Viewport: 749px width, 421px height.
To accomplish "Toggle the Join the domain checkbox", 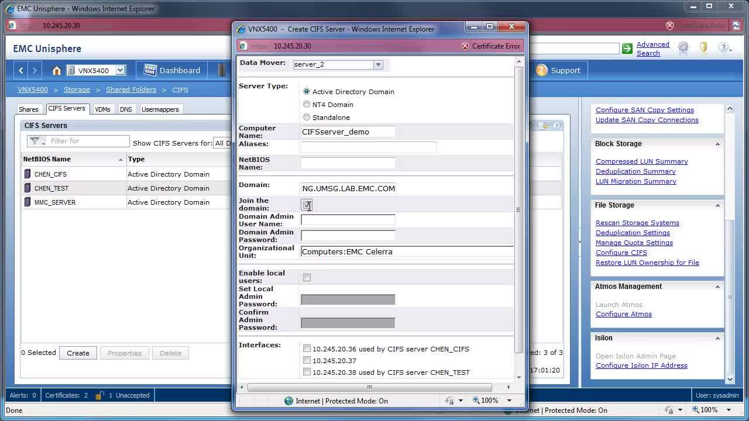I will (307, 205).
